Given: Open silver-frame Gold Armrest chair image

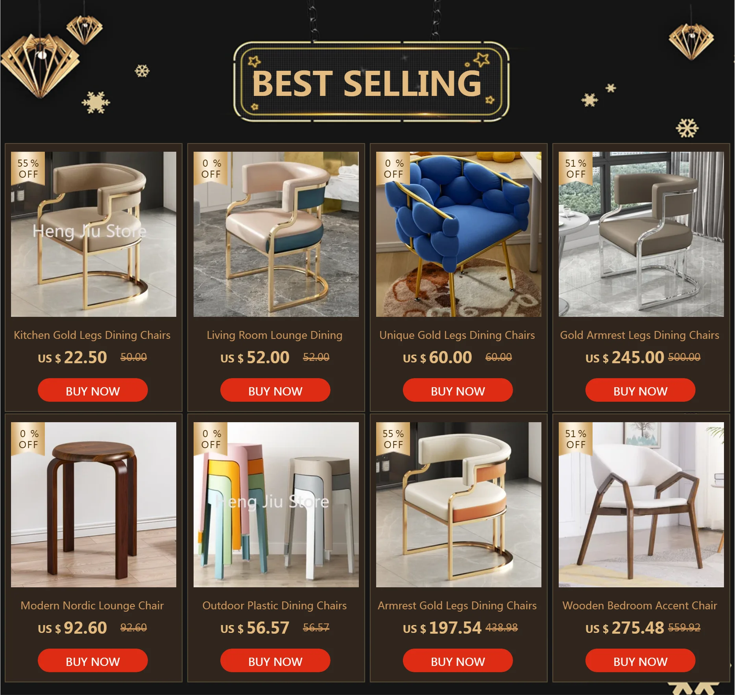Looking at the screenshot, I should click(641, 234).
